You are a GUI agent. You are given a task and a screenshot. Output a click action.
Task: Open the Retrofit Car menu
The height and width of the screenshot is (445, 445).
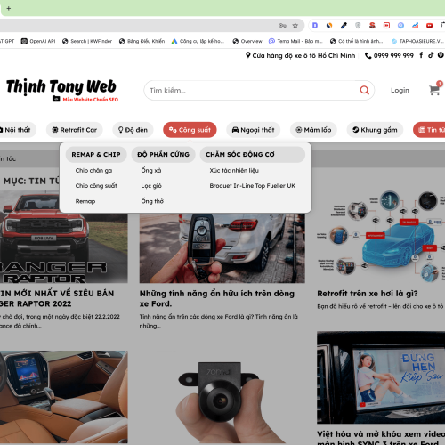pyautogui.click(x=75, y=130)
